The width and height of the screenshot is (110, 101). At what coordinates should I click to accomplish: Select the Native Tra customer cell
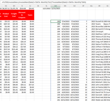point(99,44)
